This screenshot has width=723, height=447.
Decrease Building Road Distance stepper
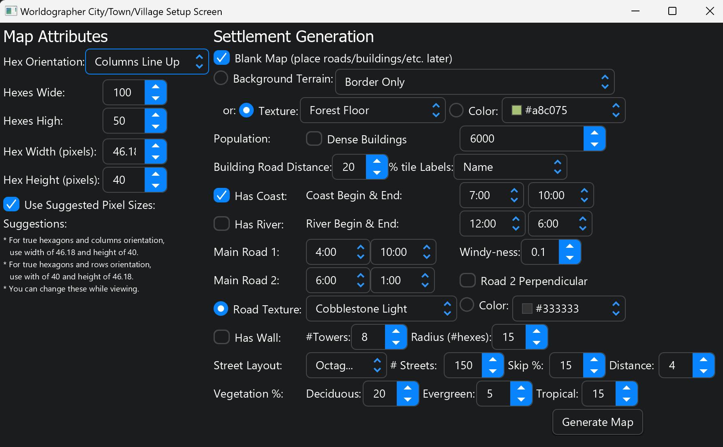[376, 172]
